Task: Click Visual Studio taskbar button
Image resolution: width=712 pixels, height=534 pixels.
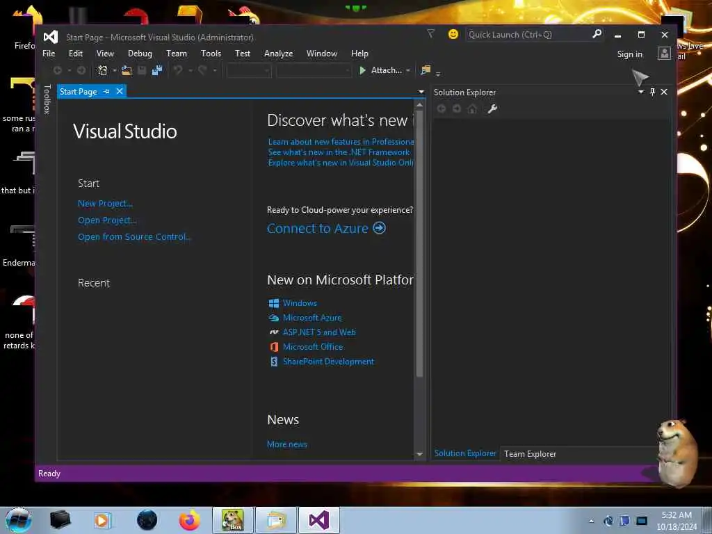Action: pyautogui.click(x=318, y=520)
